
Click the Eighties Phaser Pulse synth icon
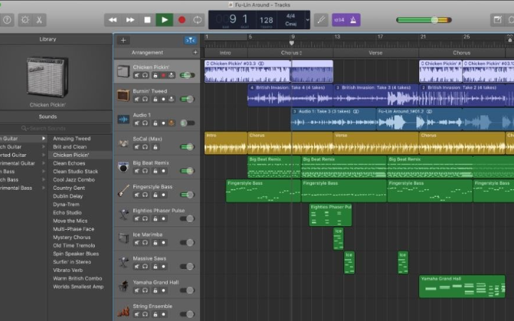pos(124,215)
